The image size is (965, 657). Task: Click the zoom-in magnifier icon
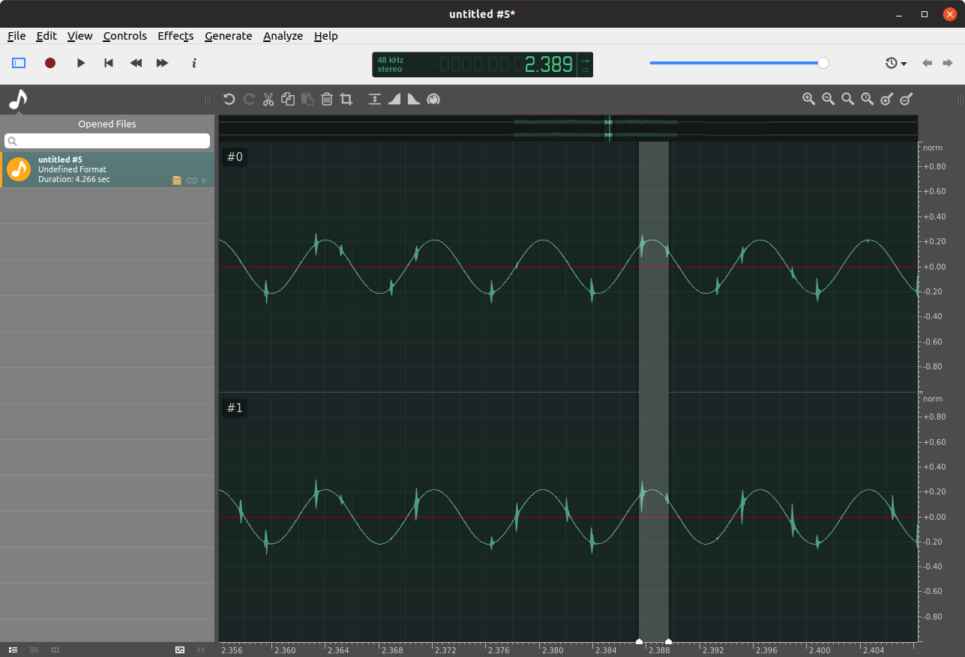[x=809, y=98]
